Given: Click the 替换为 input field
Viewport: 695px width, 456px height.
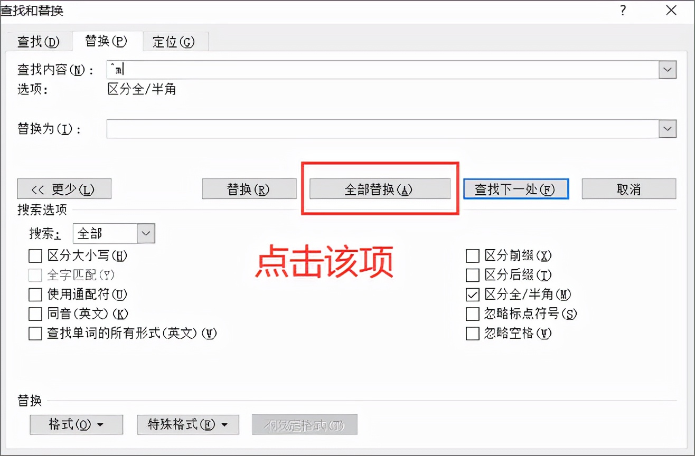Looking at the screenshot, I should (x=382, y=129).
